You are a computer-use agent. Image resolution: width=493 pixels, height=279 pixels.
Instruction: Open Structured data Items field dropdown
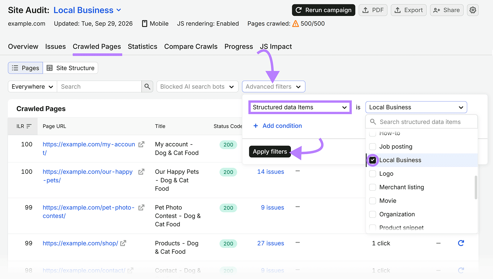coord(300,107)
